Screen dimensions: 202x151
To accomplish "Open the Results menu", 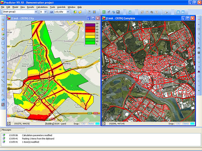I will point(30,7).
